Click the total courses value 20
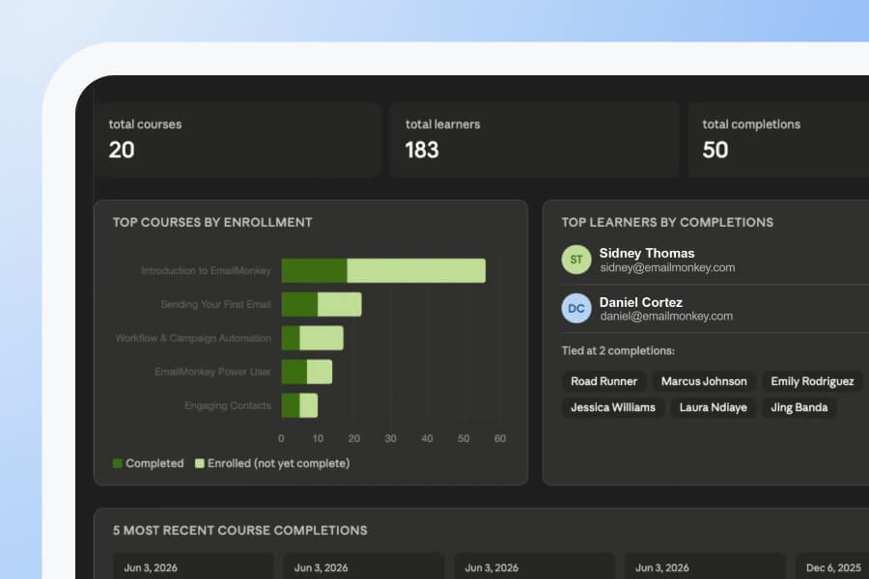The width and height of the screenshot is (869, 579). tap(122, 151)
